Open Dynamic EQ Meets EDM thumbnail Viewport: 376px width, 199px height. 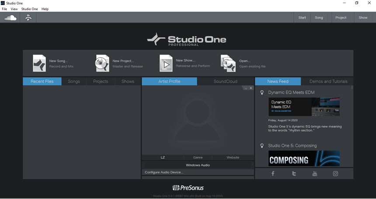tap(304, 107)
